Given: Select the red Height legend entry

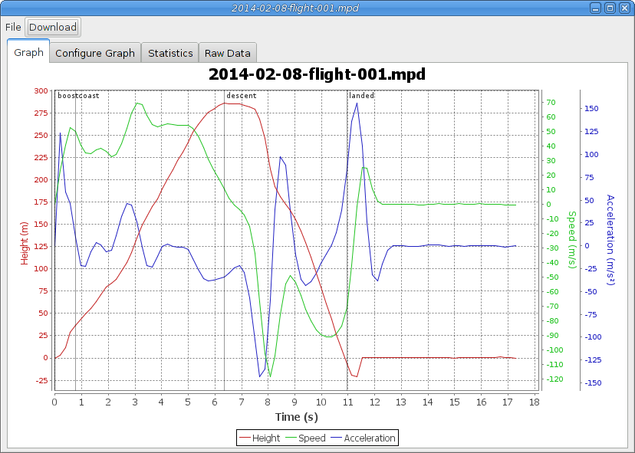Looking at the screenshot, I should 259,438.
